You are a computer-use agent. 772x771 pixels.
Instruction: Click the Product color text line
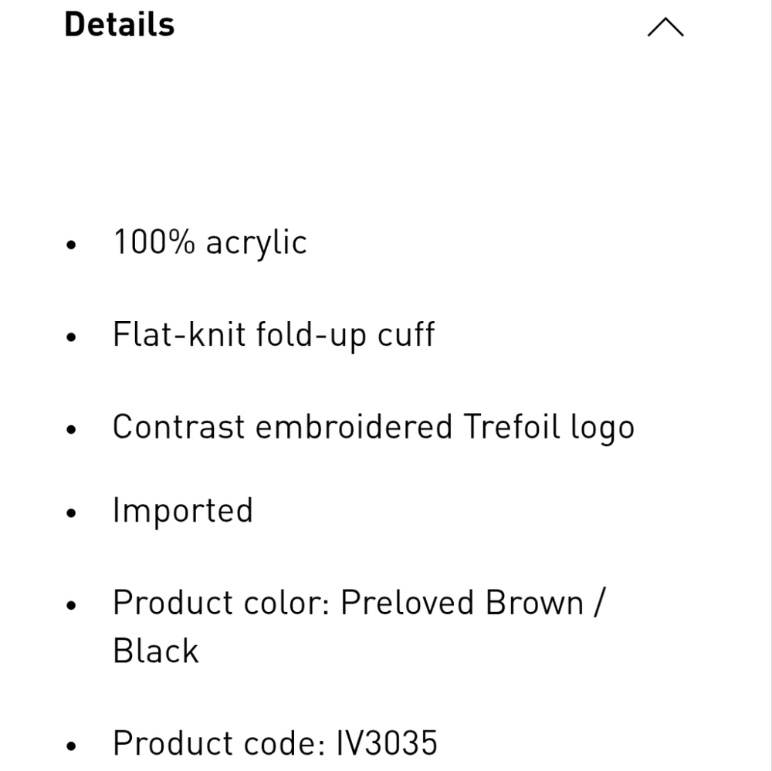click(360, 627)
